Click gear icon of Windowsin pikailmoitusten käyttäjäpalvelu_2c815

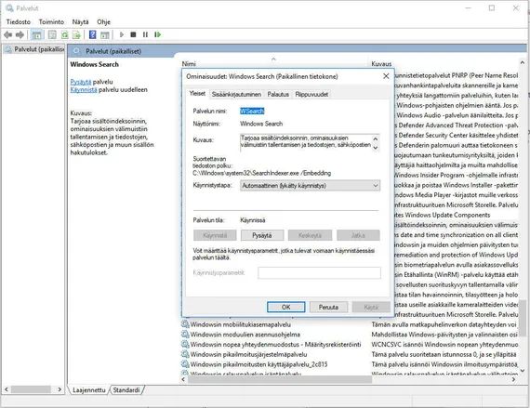click(185, 364)
